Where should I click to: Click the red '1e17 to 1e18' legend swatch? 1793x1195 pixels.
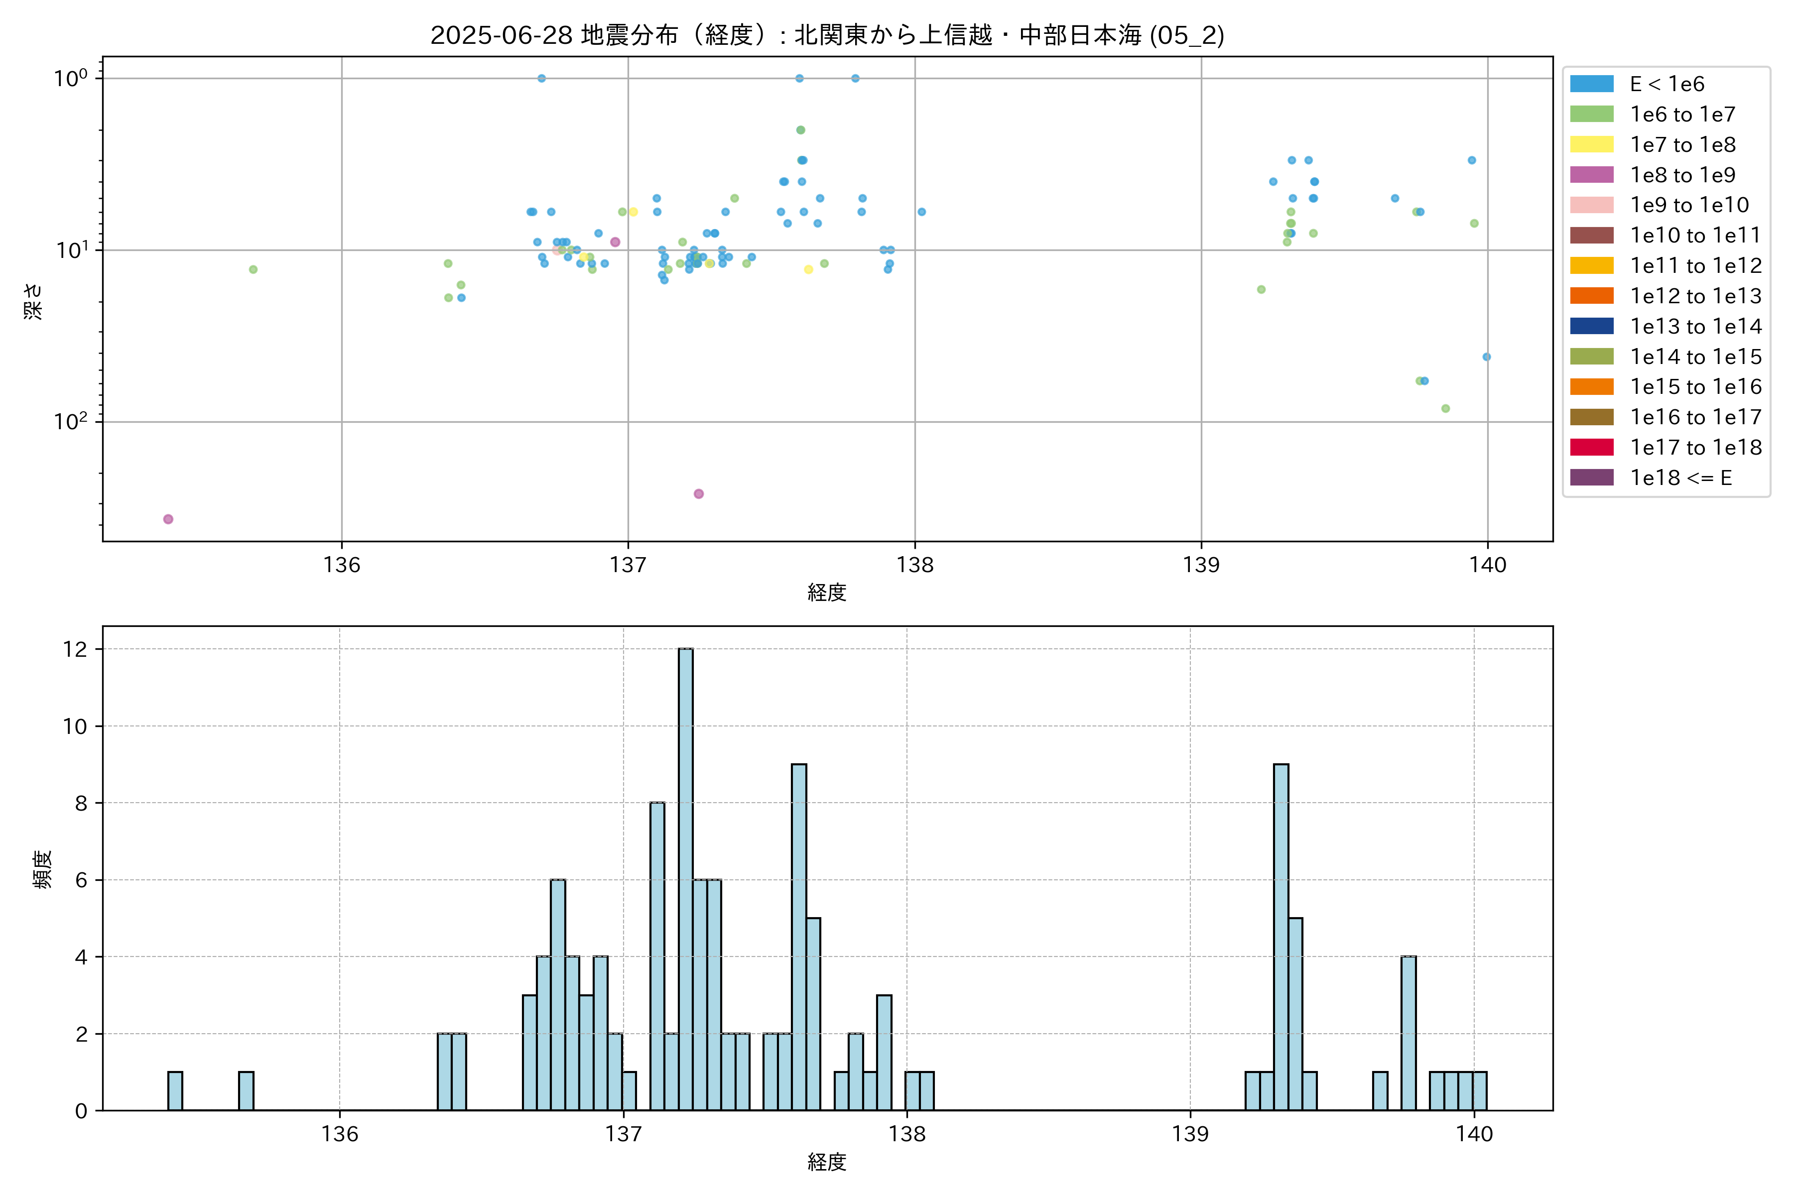point(1592,447)
